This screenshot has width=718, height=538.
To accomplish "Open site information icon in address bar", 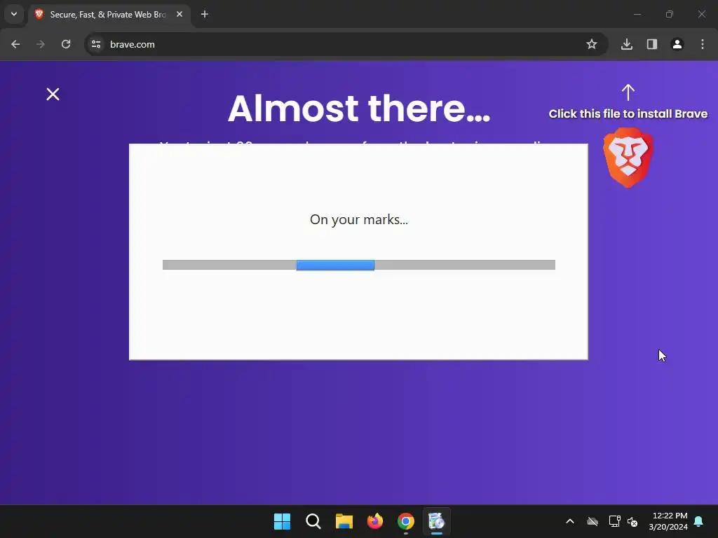I will (x=96, y=44).
